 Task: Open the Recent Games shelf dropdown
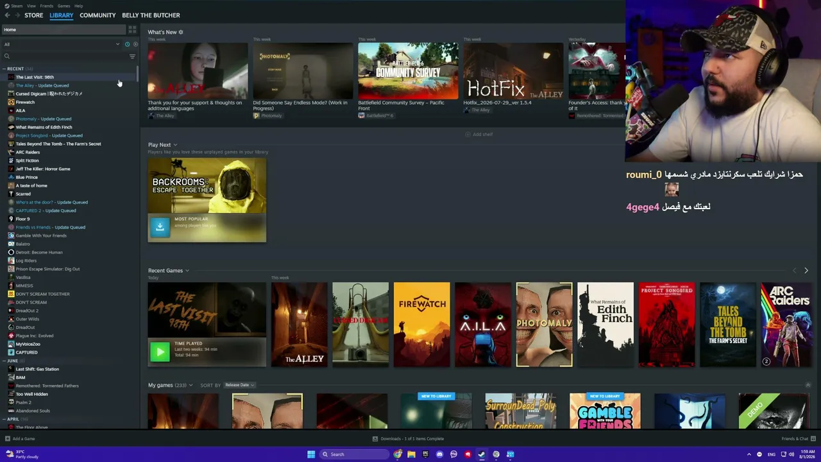187,271
